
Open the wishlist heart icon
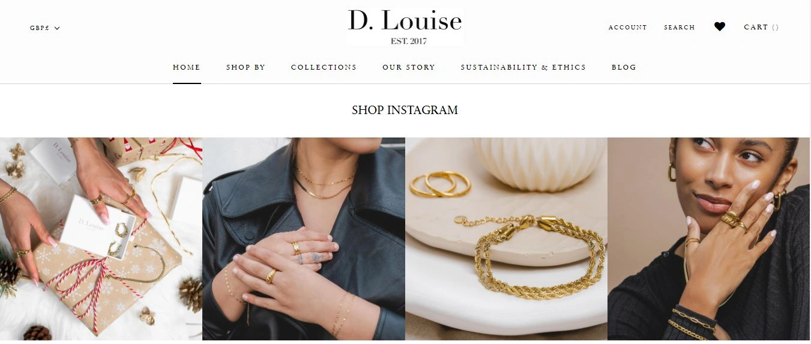(x=720, y=26)
